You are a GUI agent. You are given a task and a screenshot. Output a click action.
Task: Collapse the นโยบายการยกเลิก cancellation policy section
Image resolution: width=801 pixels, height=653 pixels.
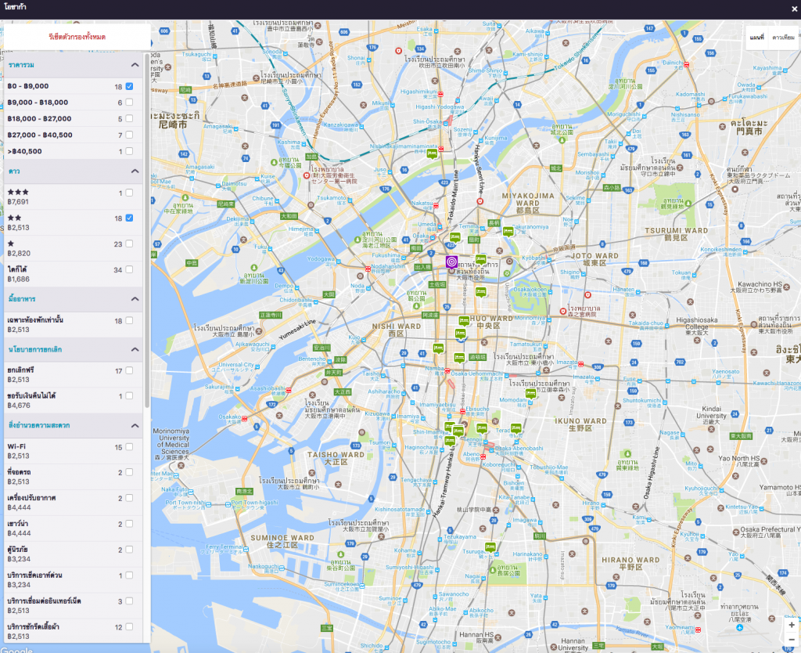tap(135, 349)
